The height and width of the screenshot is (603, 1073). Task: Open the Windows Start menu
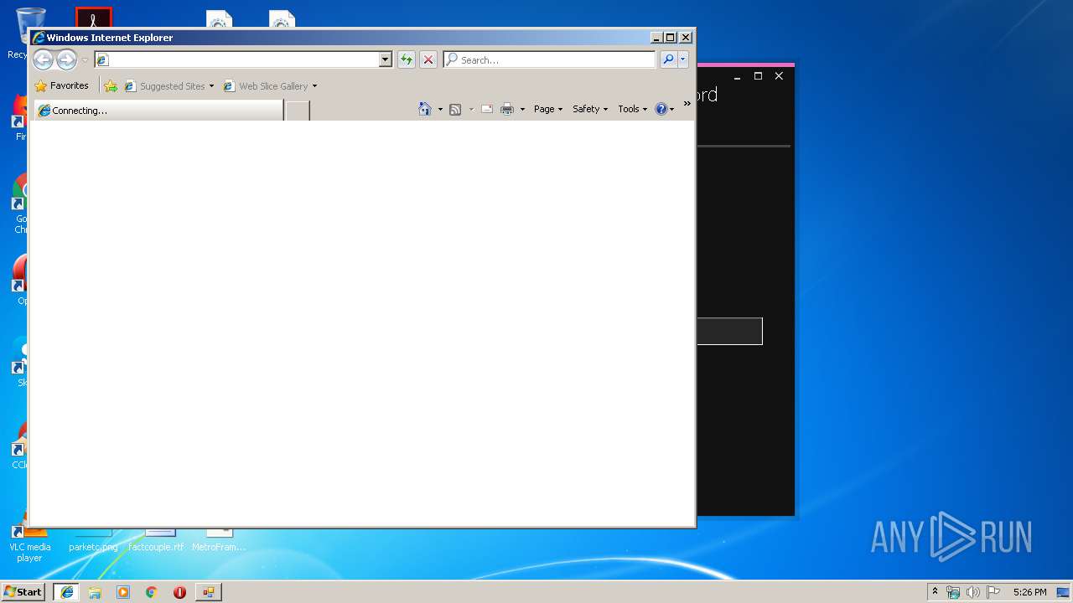pyautogui.click(x=23, y=591)
